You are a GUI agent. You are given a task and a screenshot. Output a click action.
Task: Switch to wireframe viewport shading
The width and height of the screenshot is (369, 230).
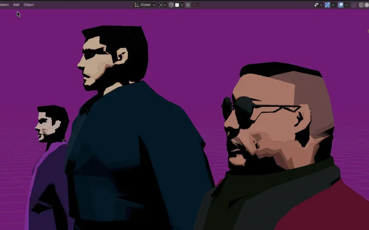[361, 5]
